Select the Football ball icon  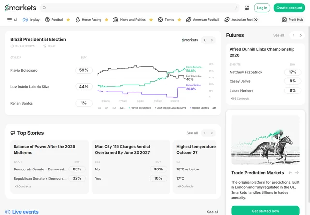coord(47,20)
